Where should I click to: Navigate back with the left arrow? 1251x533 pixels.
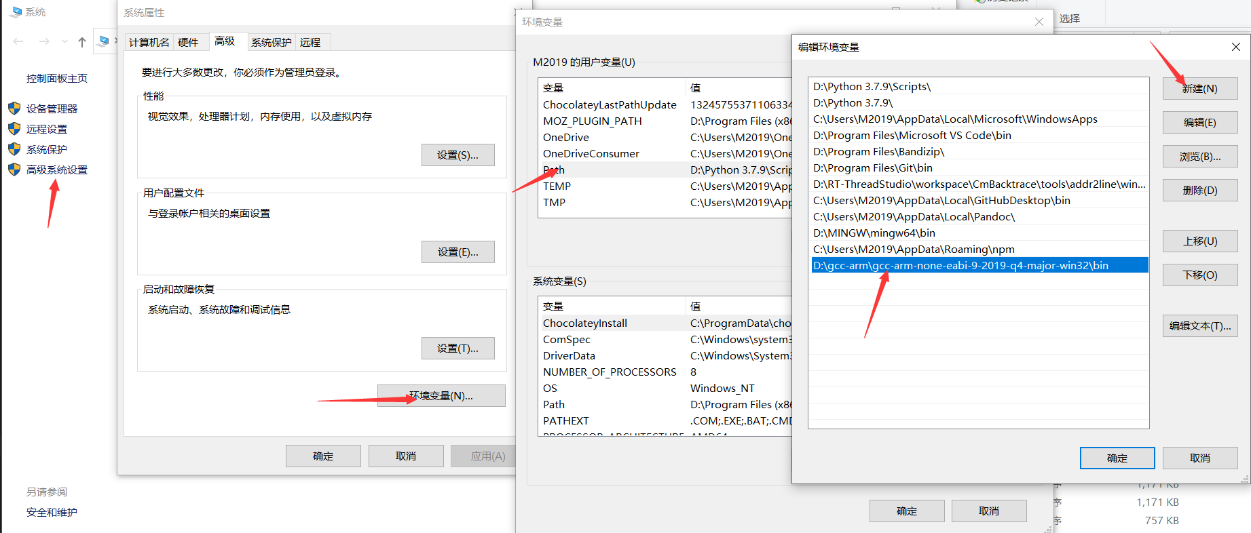[18, 42]
